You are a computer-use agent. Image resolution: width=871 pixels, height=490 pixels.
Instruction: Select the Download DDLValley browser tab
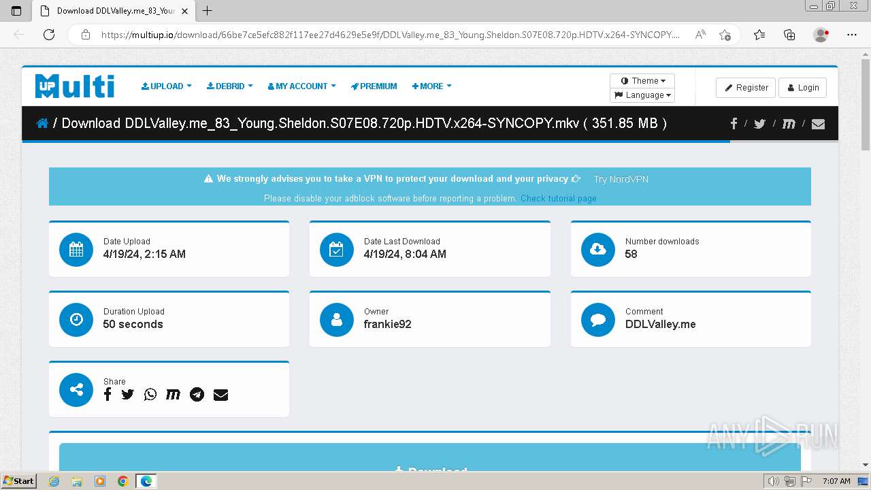[x=114, y=11]
